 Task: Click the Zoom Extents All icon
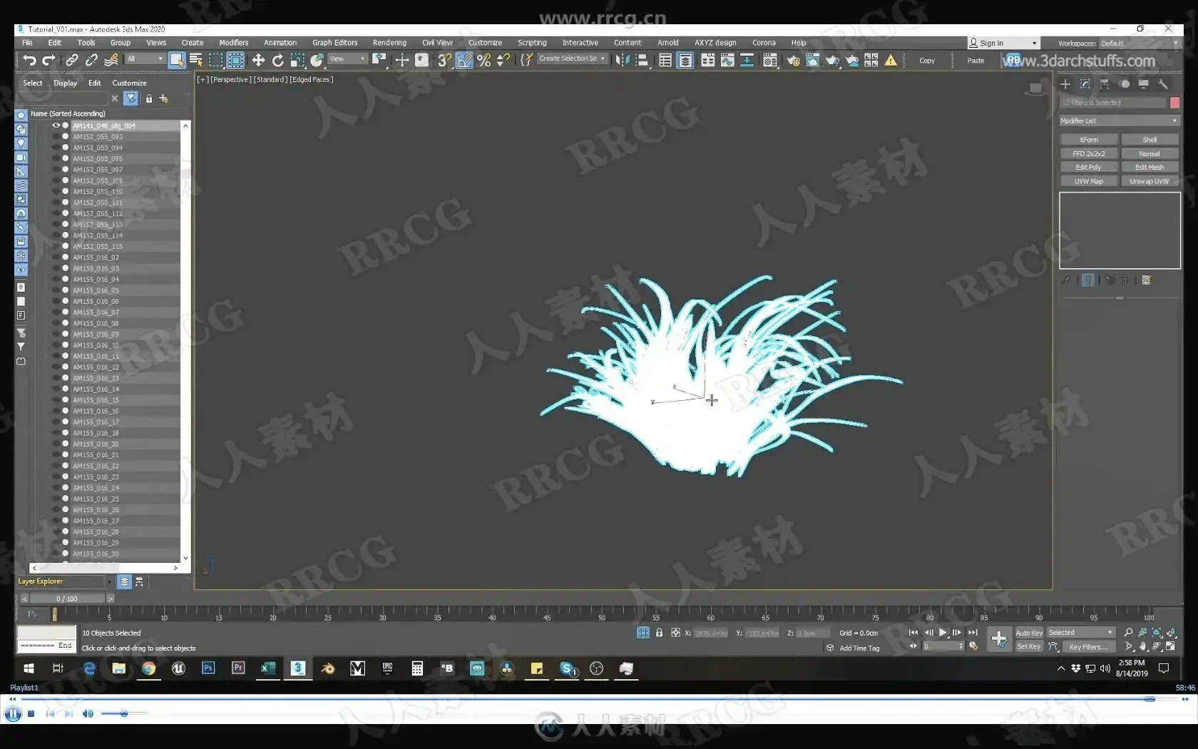click(x=1171, y=633)
